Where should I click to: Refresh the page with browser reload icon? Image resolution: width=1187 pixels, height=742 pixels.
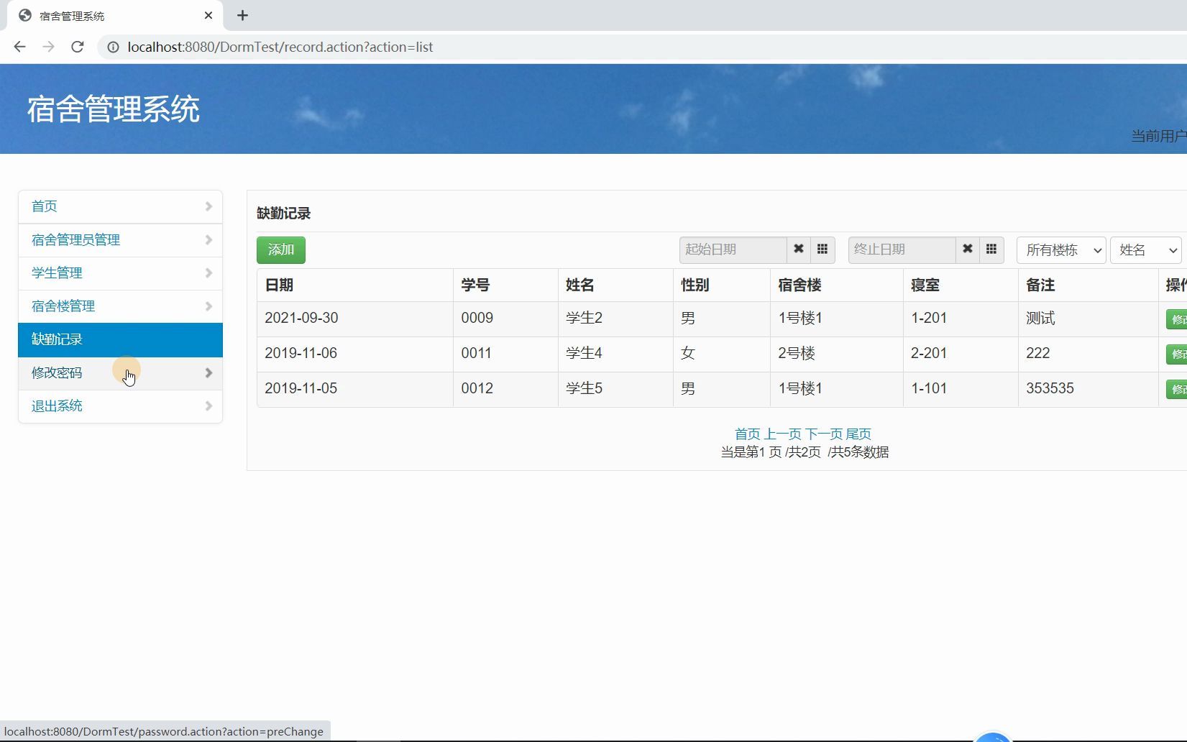(x=78, y=47)
